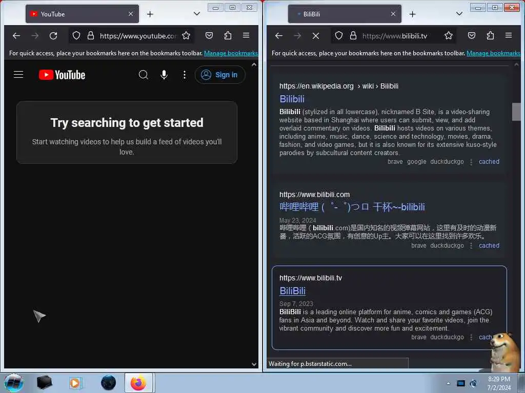Click the 'https://www.bilibili.tv' result URL text
This screenshot has width=525, height=393.
311,278
